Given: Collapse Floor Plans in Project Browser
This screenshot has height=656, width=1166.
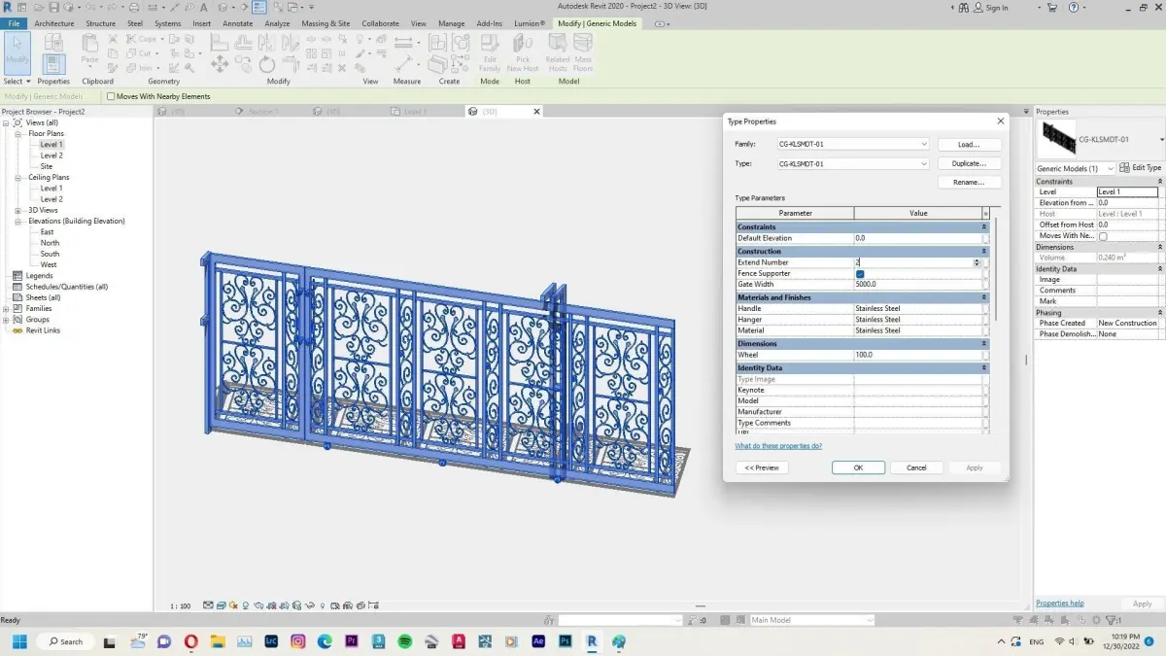Looking at the screenshot, I should pyautogui.click(x=18, y=133).
